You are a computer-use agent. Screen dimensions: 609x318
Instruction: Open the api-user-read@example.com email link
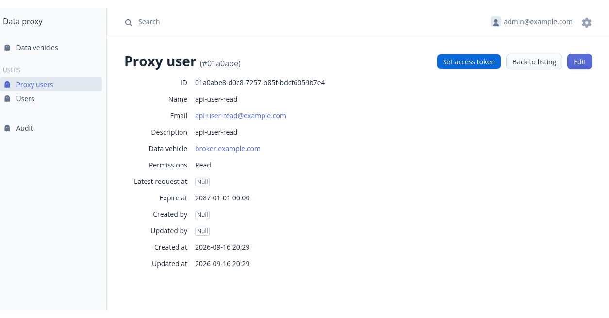241,116
